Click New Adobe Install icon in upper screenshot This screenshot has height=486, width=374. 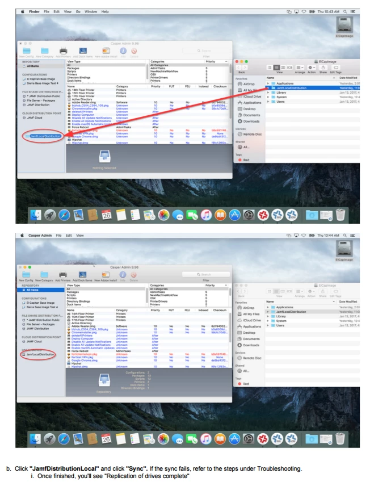106,51
